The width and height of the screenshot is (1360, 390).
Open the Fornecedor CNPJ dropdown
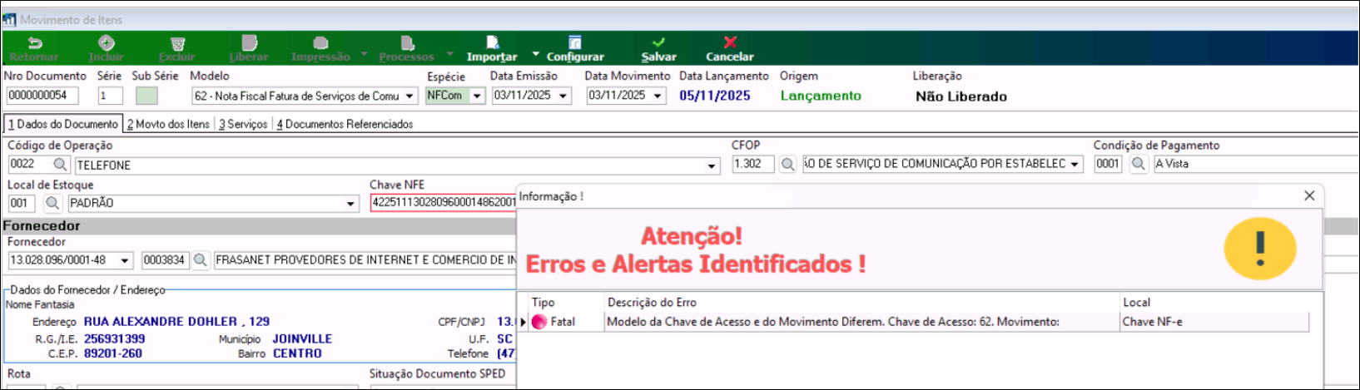pyautogui.click(x=125, y=261)
